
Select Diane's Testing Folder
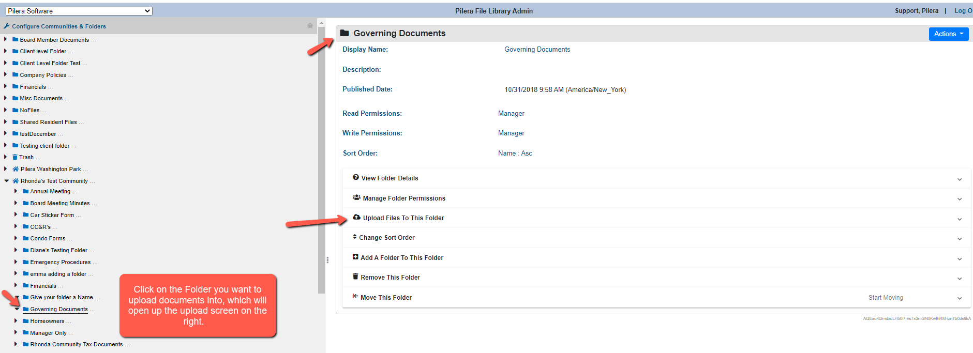58,250
